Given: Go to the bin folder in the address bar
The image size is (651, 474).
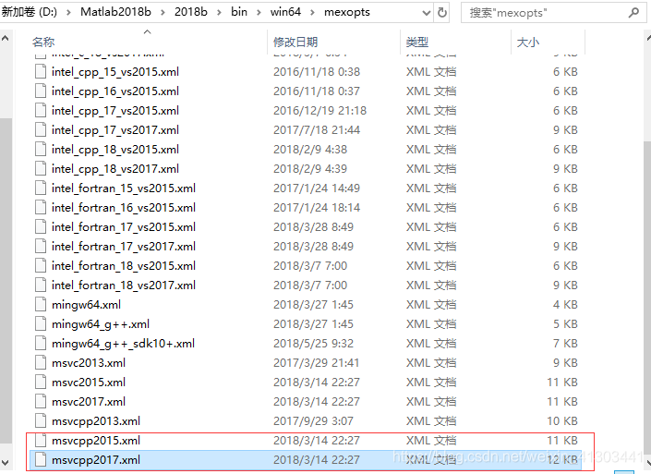Looking at the screenshot, I should pyautogui.click(x=239, y=12).
